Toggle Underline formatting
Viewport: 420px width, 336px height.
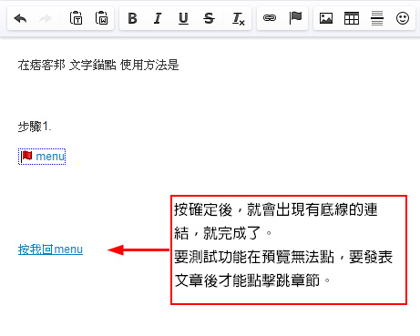(183, 18)
